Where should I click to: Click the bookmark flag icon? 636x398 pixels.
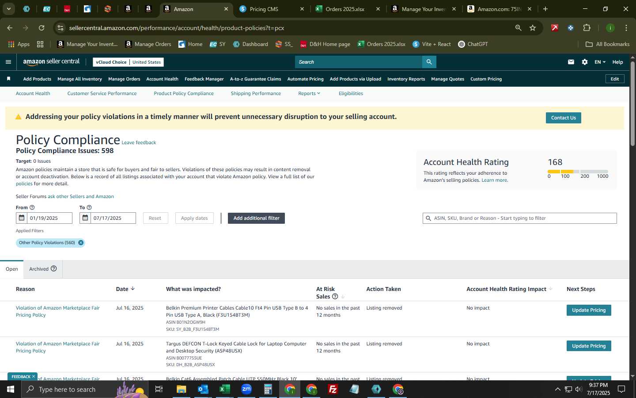point(8,79)
